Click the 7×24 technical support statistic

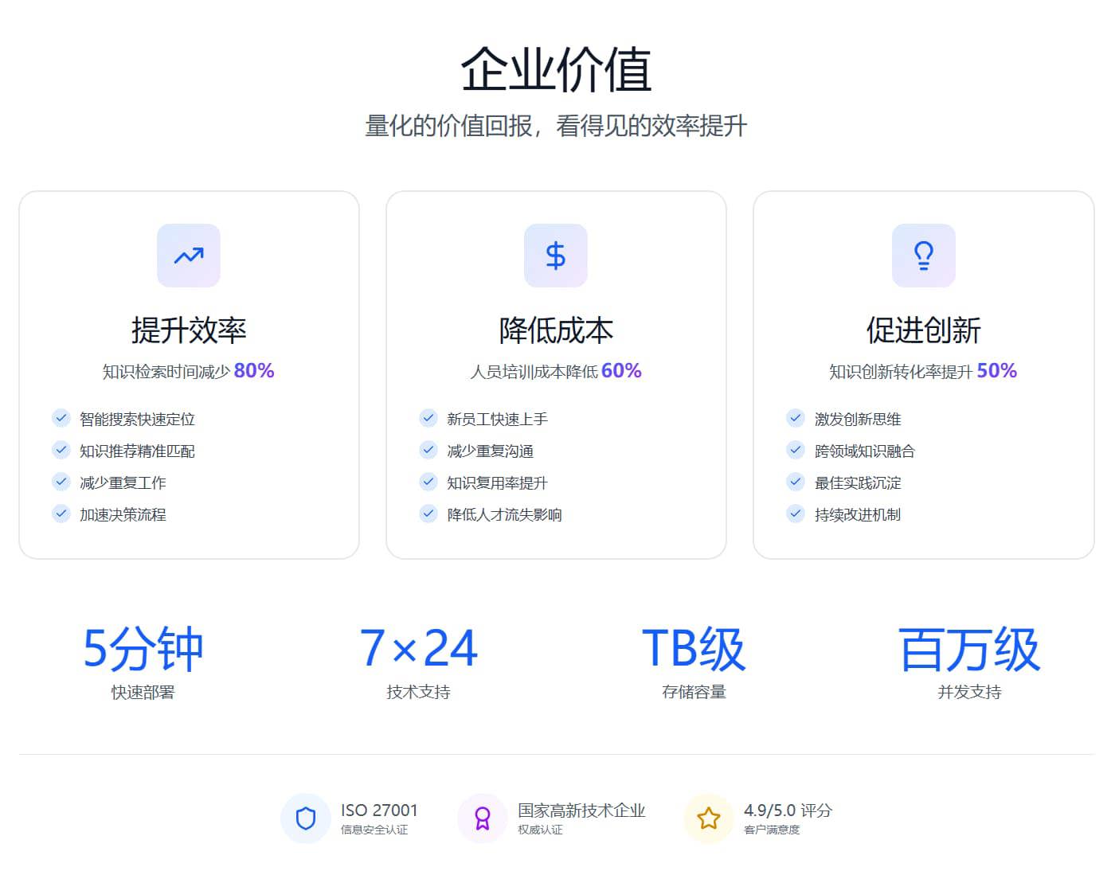(x=418, y=648)
